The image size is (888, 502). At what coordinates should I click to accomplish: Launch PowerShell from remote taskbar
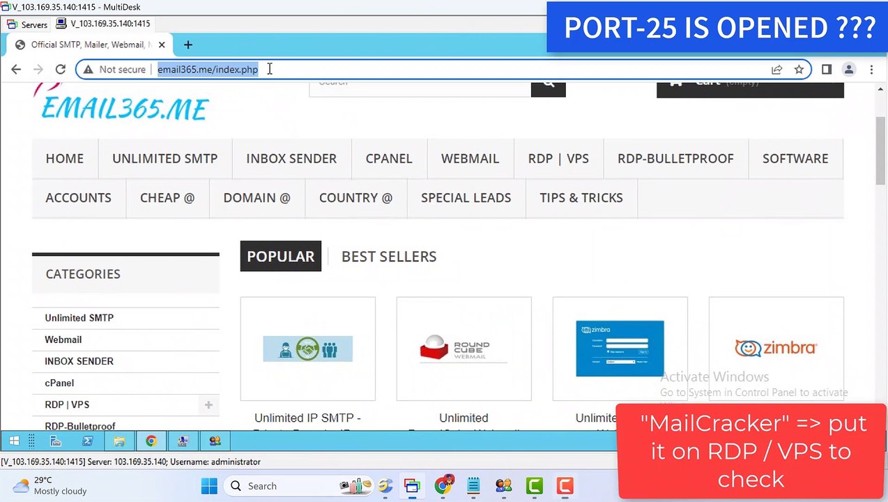(x=87, y=441)
